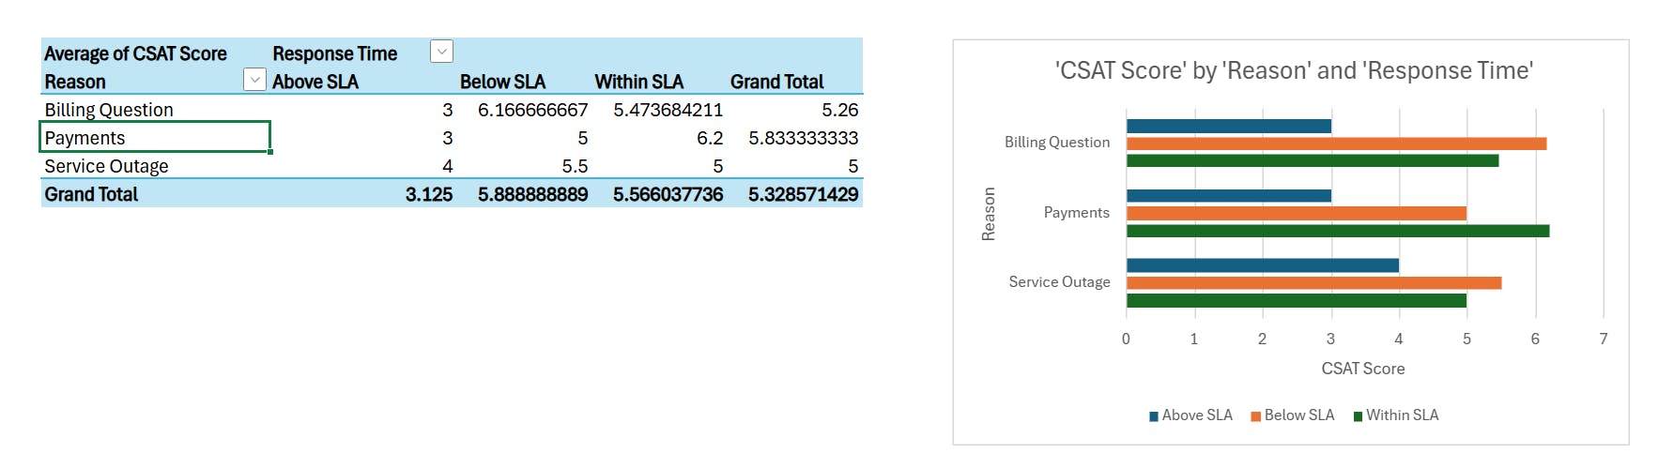Select cell value 5.473684211

click(668, 110)
